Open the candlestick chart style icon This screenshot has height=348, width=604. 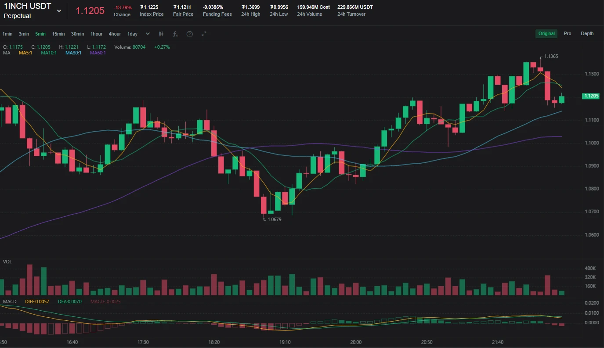161,34
